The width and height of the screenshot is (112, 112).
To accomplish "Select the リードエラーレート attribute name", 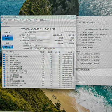I will click(x=15, y=54).
